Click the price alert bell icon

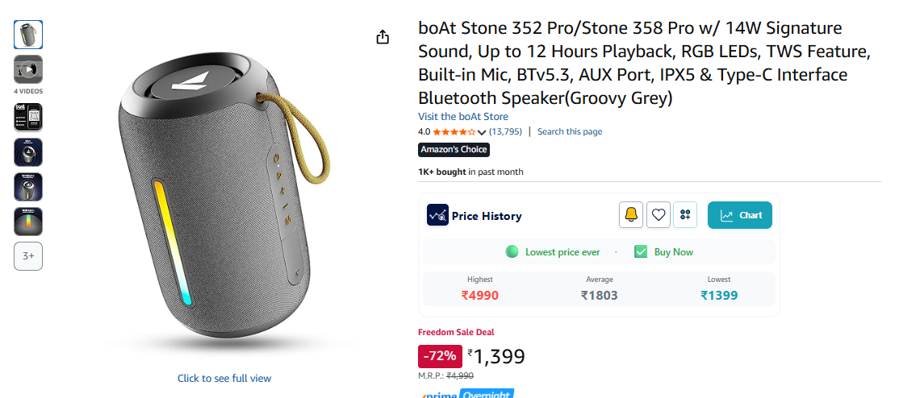[631, 215]
